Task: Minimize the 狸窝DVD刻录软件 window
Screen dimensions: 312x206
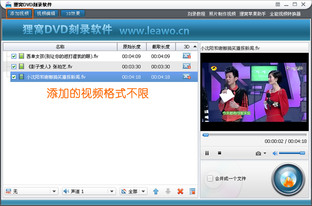Action: (286, 5)
